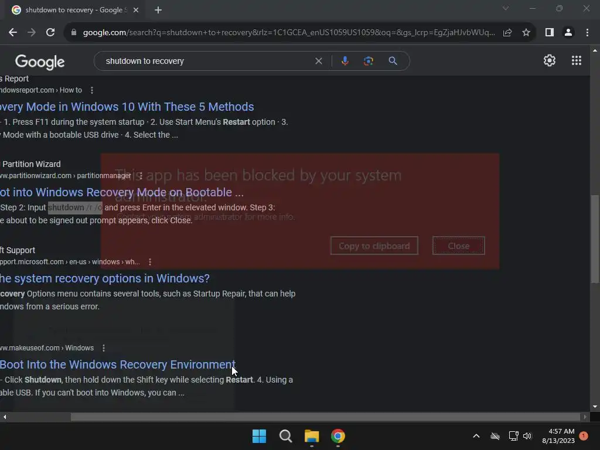Open Recovery Mode in Windows 10 result
The height and width of the screenshot is (450, 600).
pyautogui.click(x=127, y=107)
